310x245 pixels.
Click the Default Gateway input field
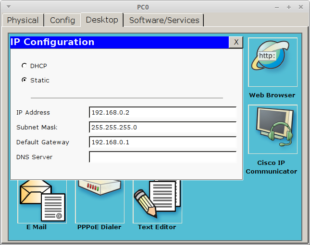click(x=163, y=142)
